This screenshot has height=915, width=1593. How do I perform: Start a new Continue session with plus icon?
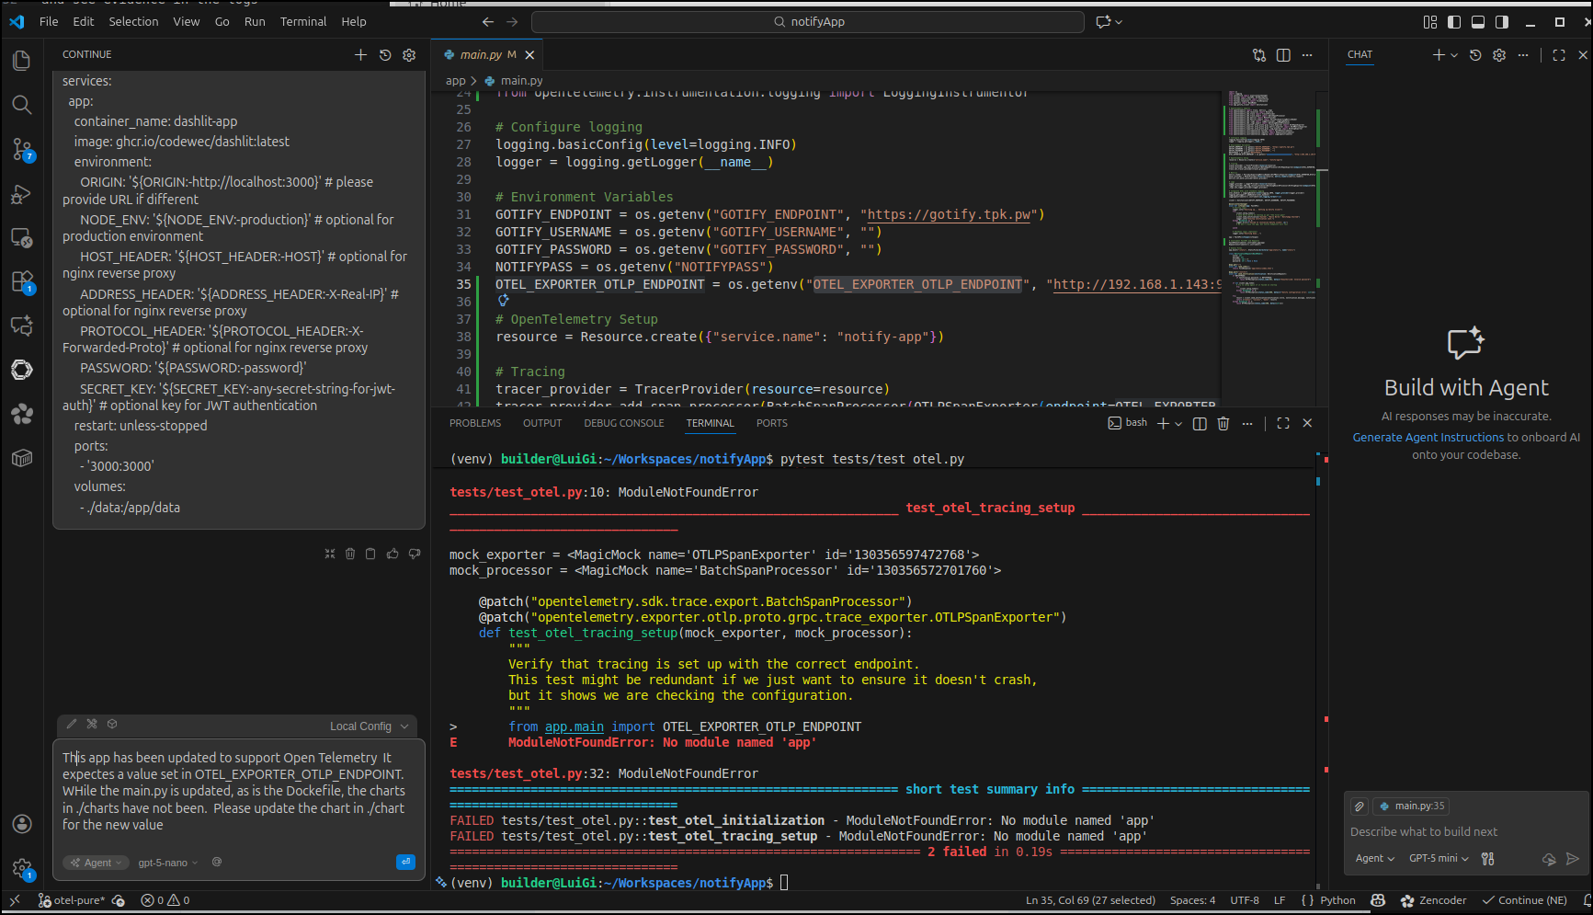click(x=360, y=55)
